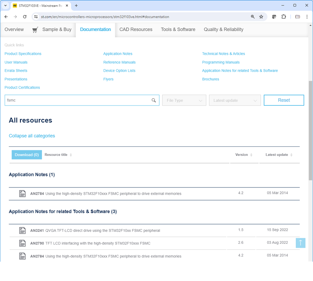
Task: Click the All resources heading
Action: point(30,120)
